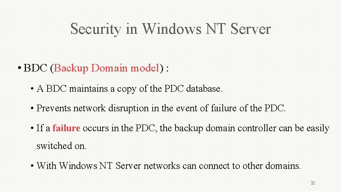Click the red bold word 'failure'
341x192 pixels.
click(x=66, y=128)
